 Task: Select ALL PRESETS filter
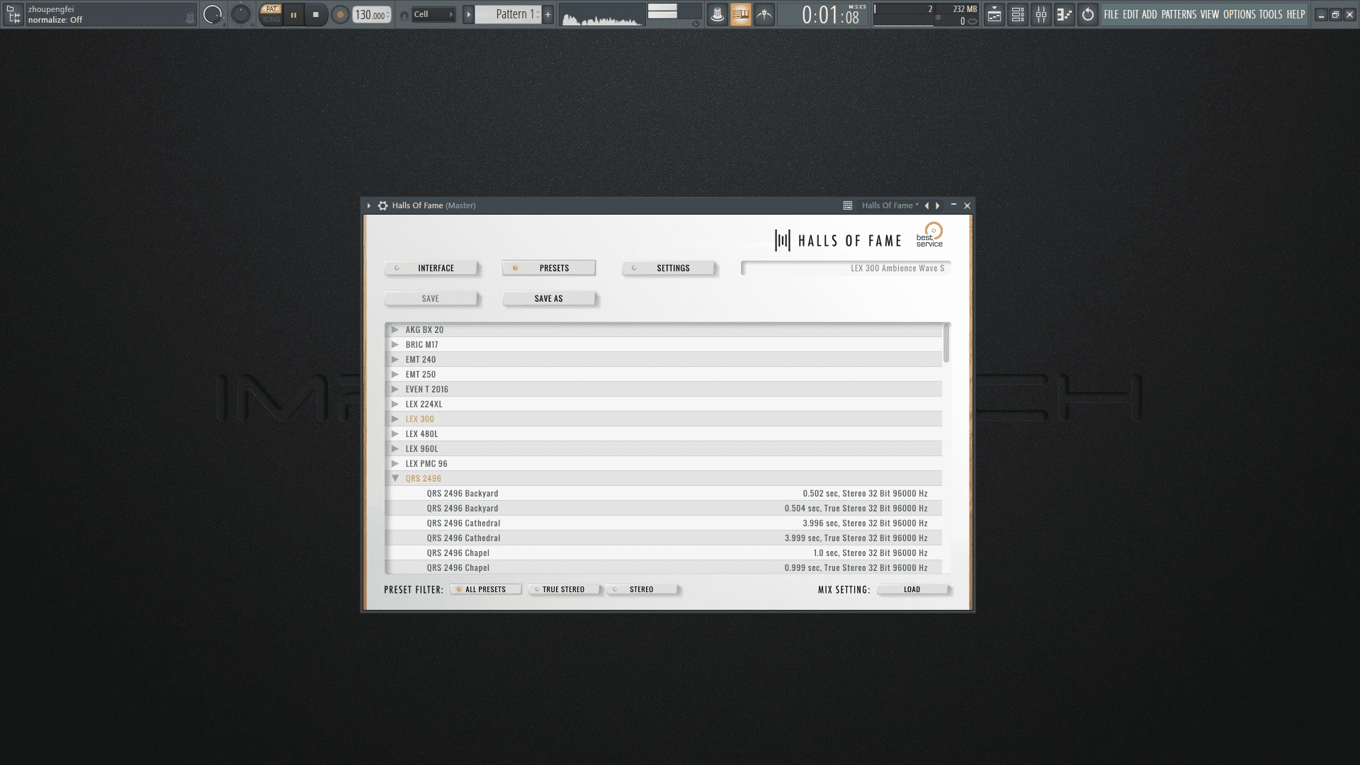[485, 589]
